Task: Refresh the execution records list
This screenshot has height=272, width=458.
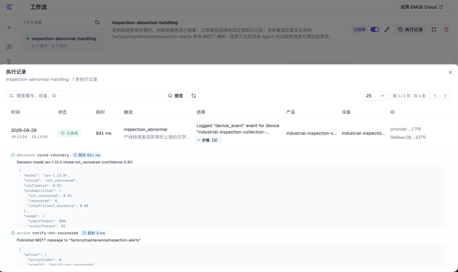Action: (194, 96)
